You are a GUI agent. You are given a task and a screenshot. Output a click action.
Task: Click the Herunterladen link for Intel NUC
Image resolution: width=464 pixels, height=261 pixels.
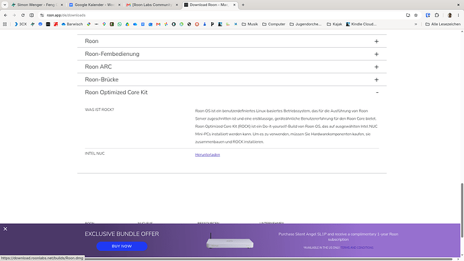207,155
